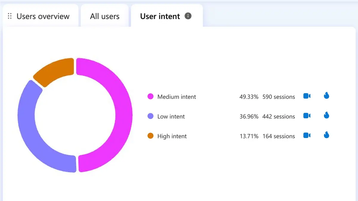358x201 pixels.
Task: Click the purple Low intent legend dot
Action: point(151,116)
